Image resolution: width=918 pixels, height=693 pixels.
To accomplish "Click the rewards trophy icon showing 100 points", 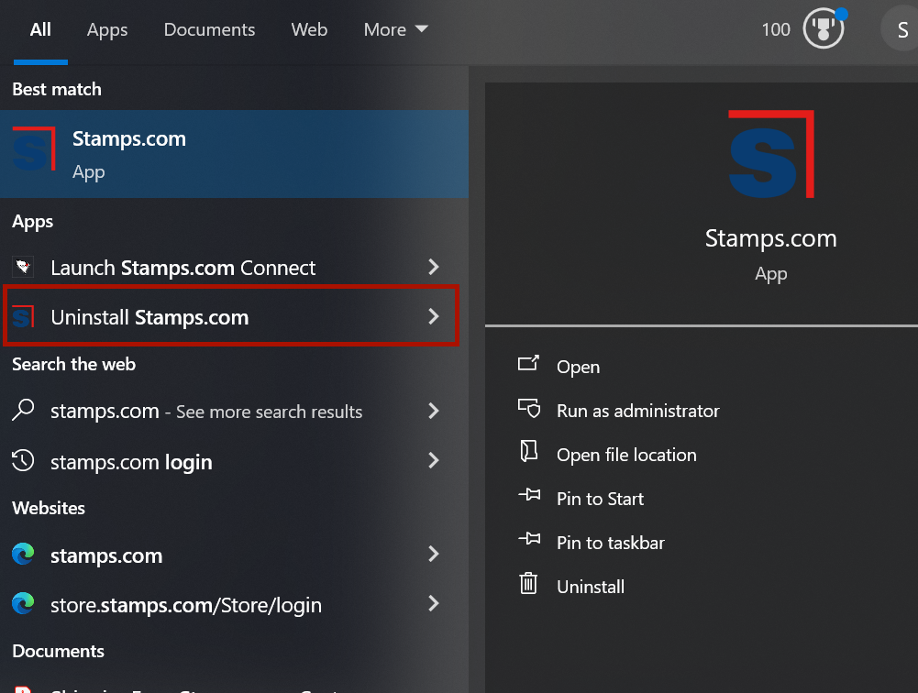I will click(823, 28).
